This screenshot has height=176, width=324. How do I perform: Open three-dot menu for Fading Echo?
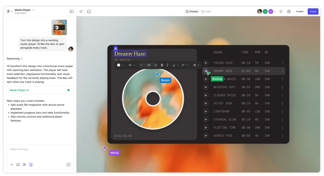pos(283,63)
